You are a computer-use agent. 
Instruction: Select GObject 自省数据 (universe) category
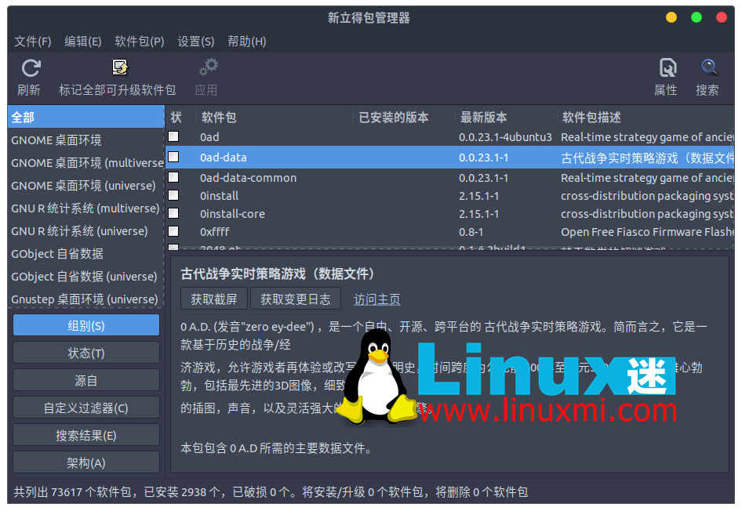click(x=85, y=276)
